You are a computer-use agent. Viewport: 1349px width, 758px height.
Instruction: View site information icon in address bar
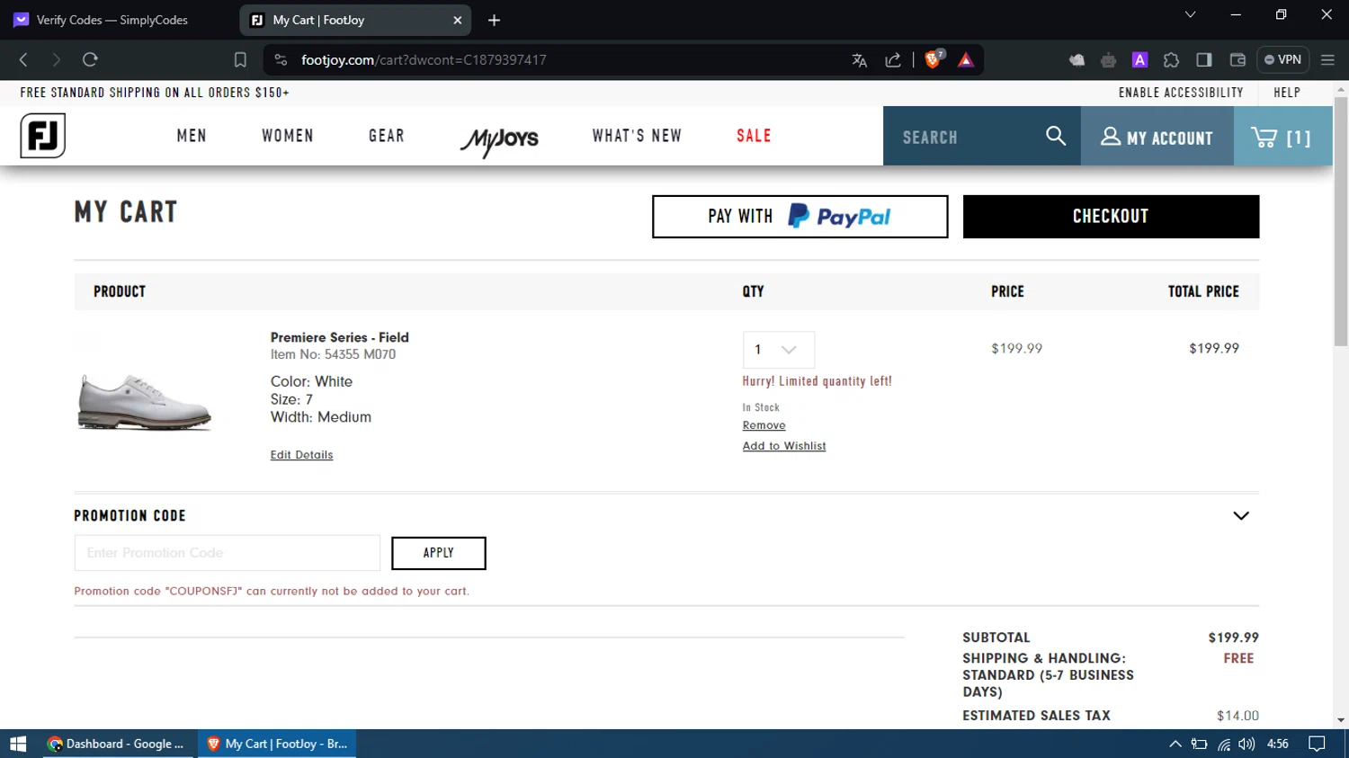point(281,60)
